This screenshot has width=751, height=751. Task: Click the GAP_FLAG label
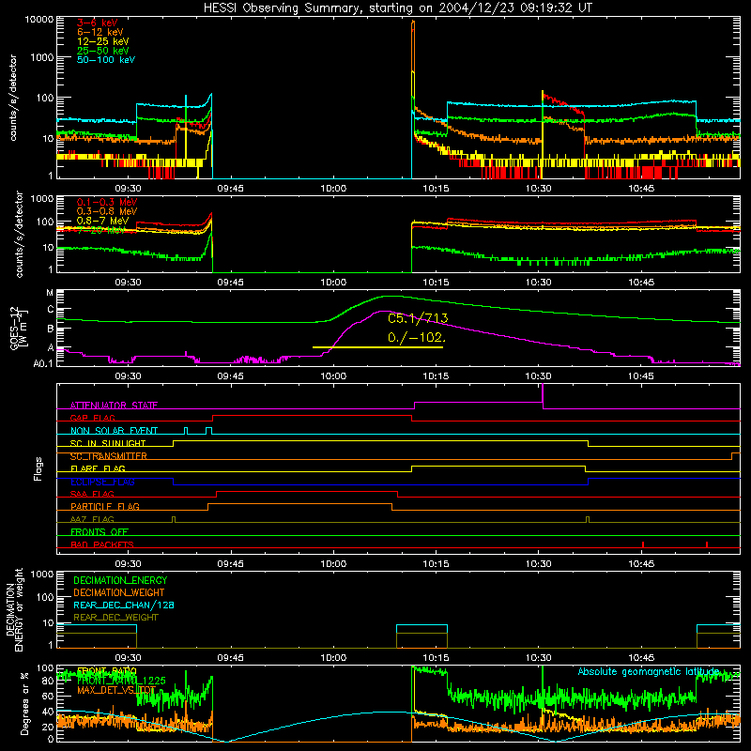pos(92,418)
